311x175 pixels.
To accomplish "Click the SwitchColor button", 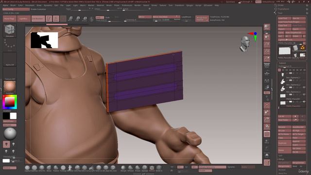I will pos(10,121).
